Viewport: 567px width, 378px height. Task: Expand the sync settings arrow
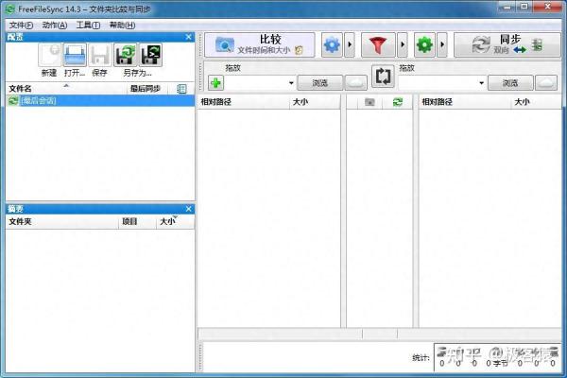[x=442, y=44]
